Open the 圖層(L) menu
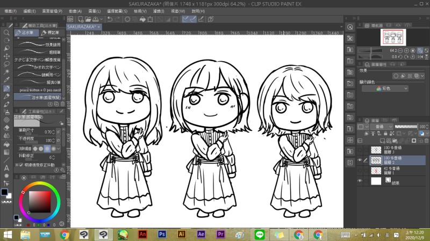The width and height of the screenshot is (430, 241). tap(96, 11)
